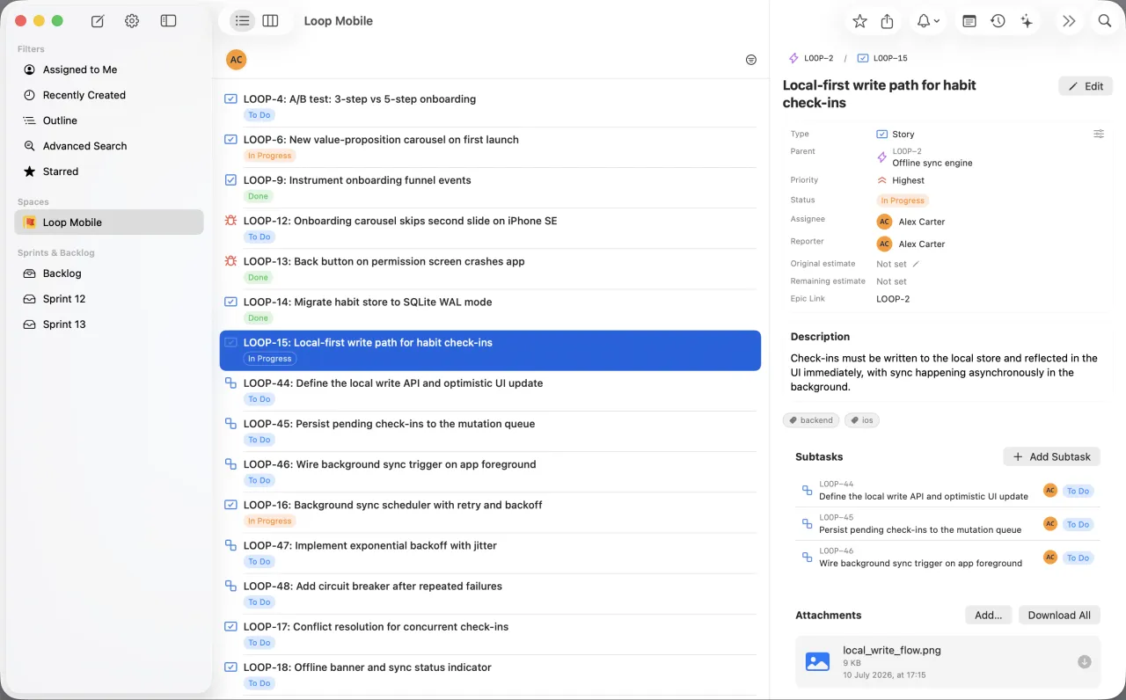Open the issue list filter icon
The height and width of the screenshot is (700, 1126).
point(750,60)
